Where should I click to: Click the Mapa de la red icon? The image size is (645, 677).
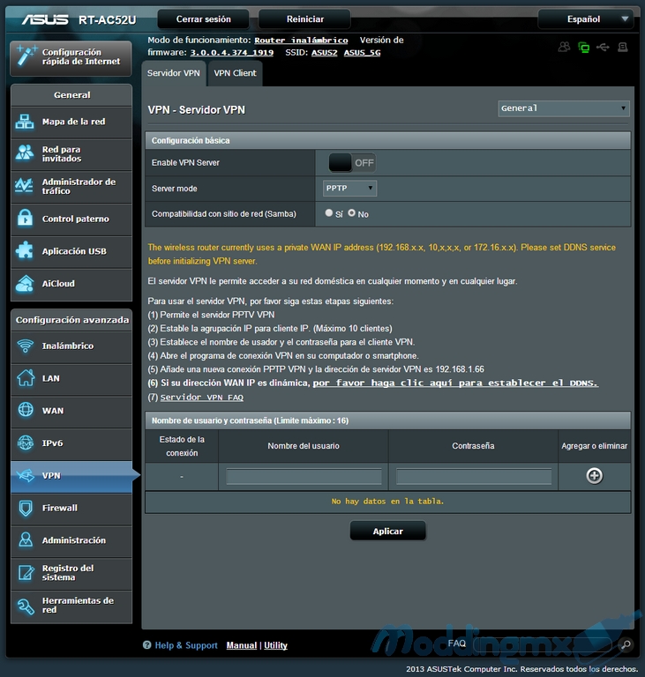coord(25,122)
